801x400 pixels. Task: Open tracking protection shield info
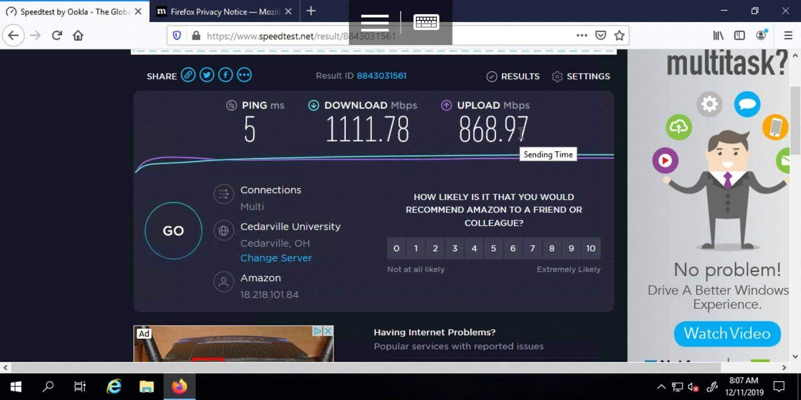177,36
